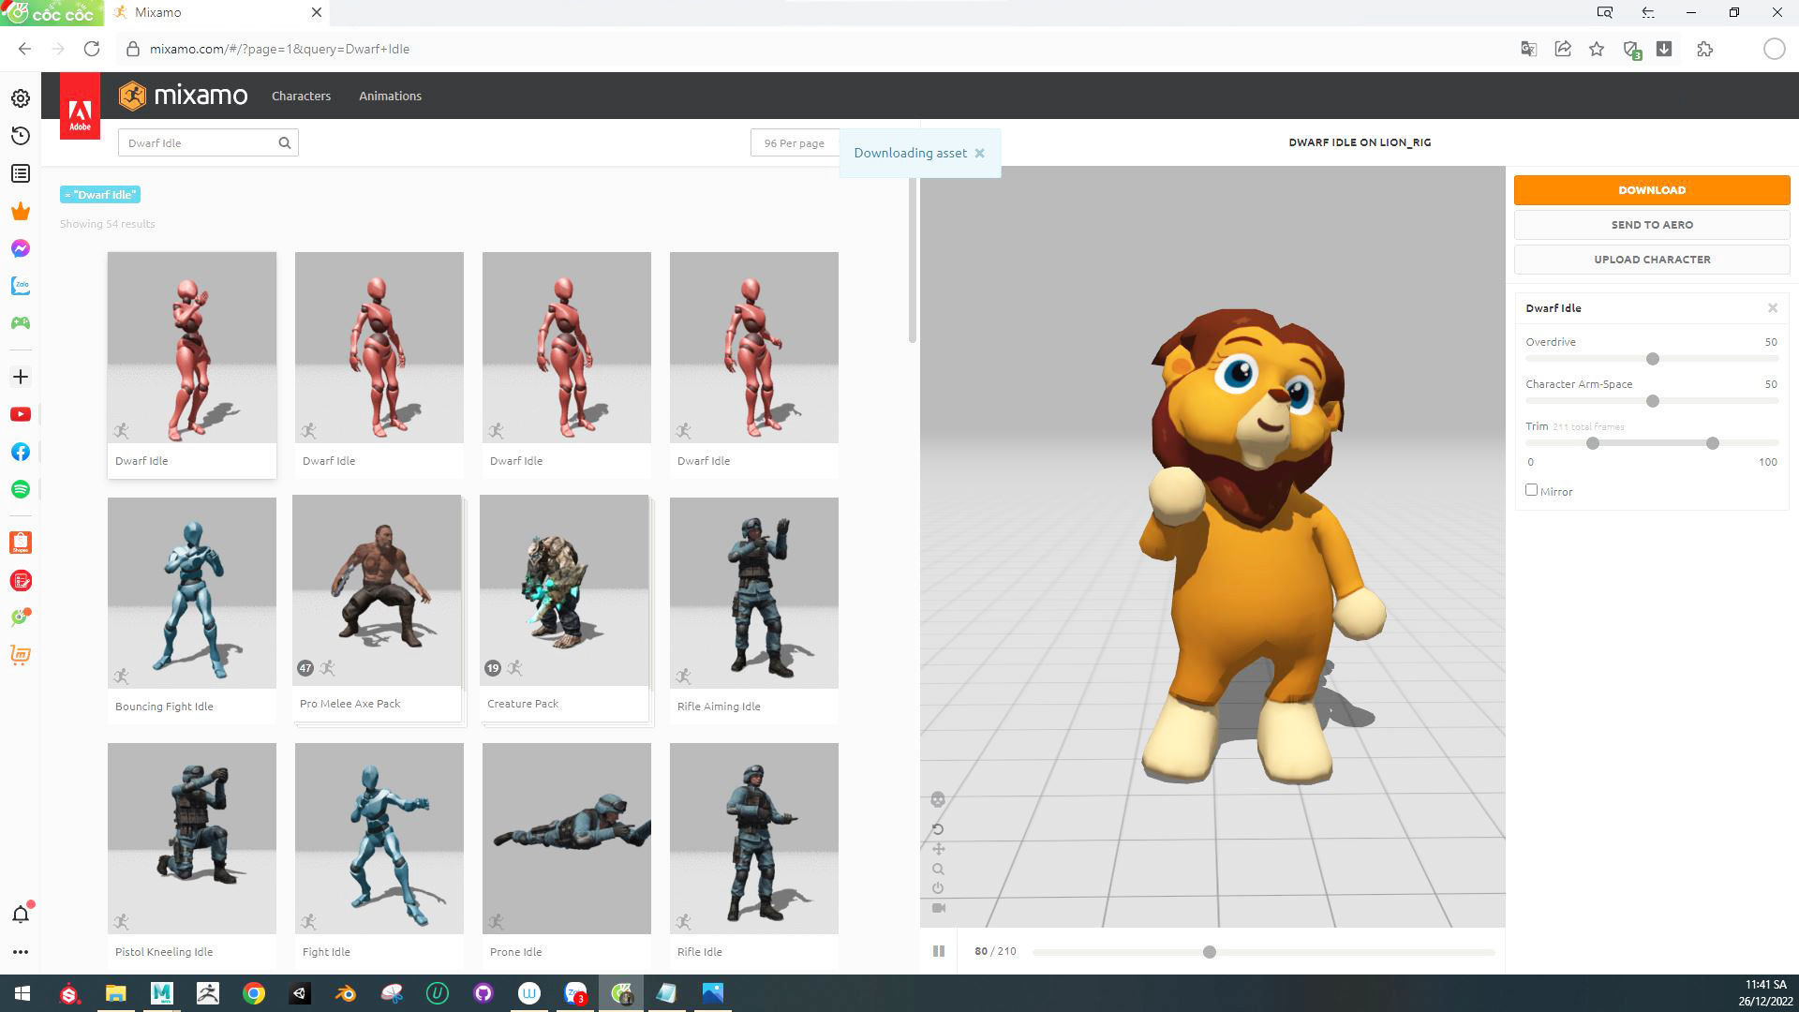This screenshot has height=1012, width=1799.
Task: Open the browser downloads arrow icon
Action: click(1664, 49)
